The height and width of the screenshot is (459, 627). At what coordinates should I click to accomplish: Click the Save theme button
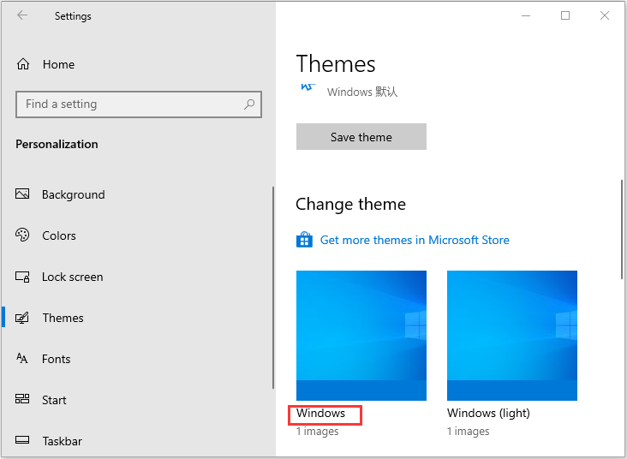tap(361, 137)
